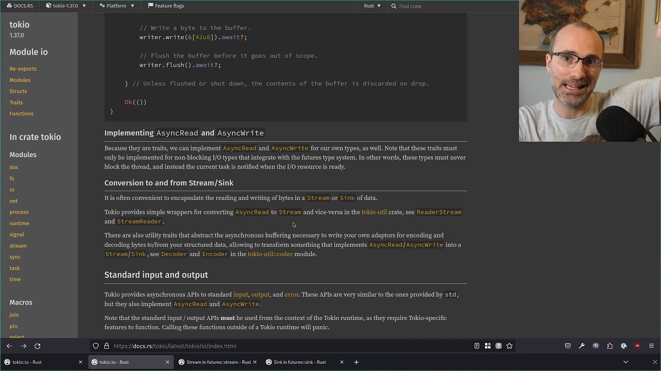Screen dimensions: 661x371
Task: Open a new browser tab
Action: (x=356, y=362)
